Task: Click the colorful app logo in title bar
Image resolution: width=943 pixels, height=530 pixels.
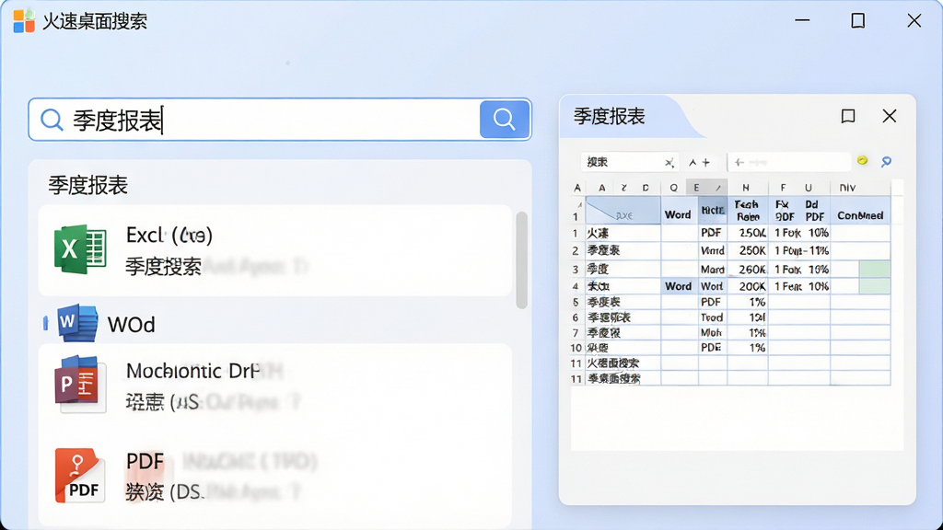Action: [x=24, y=21]
